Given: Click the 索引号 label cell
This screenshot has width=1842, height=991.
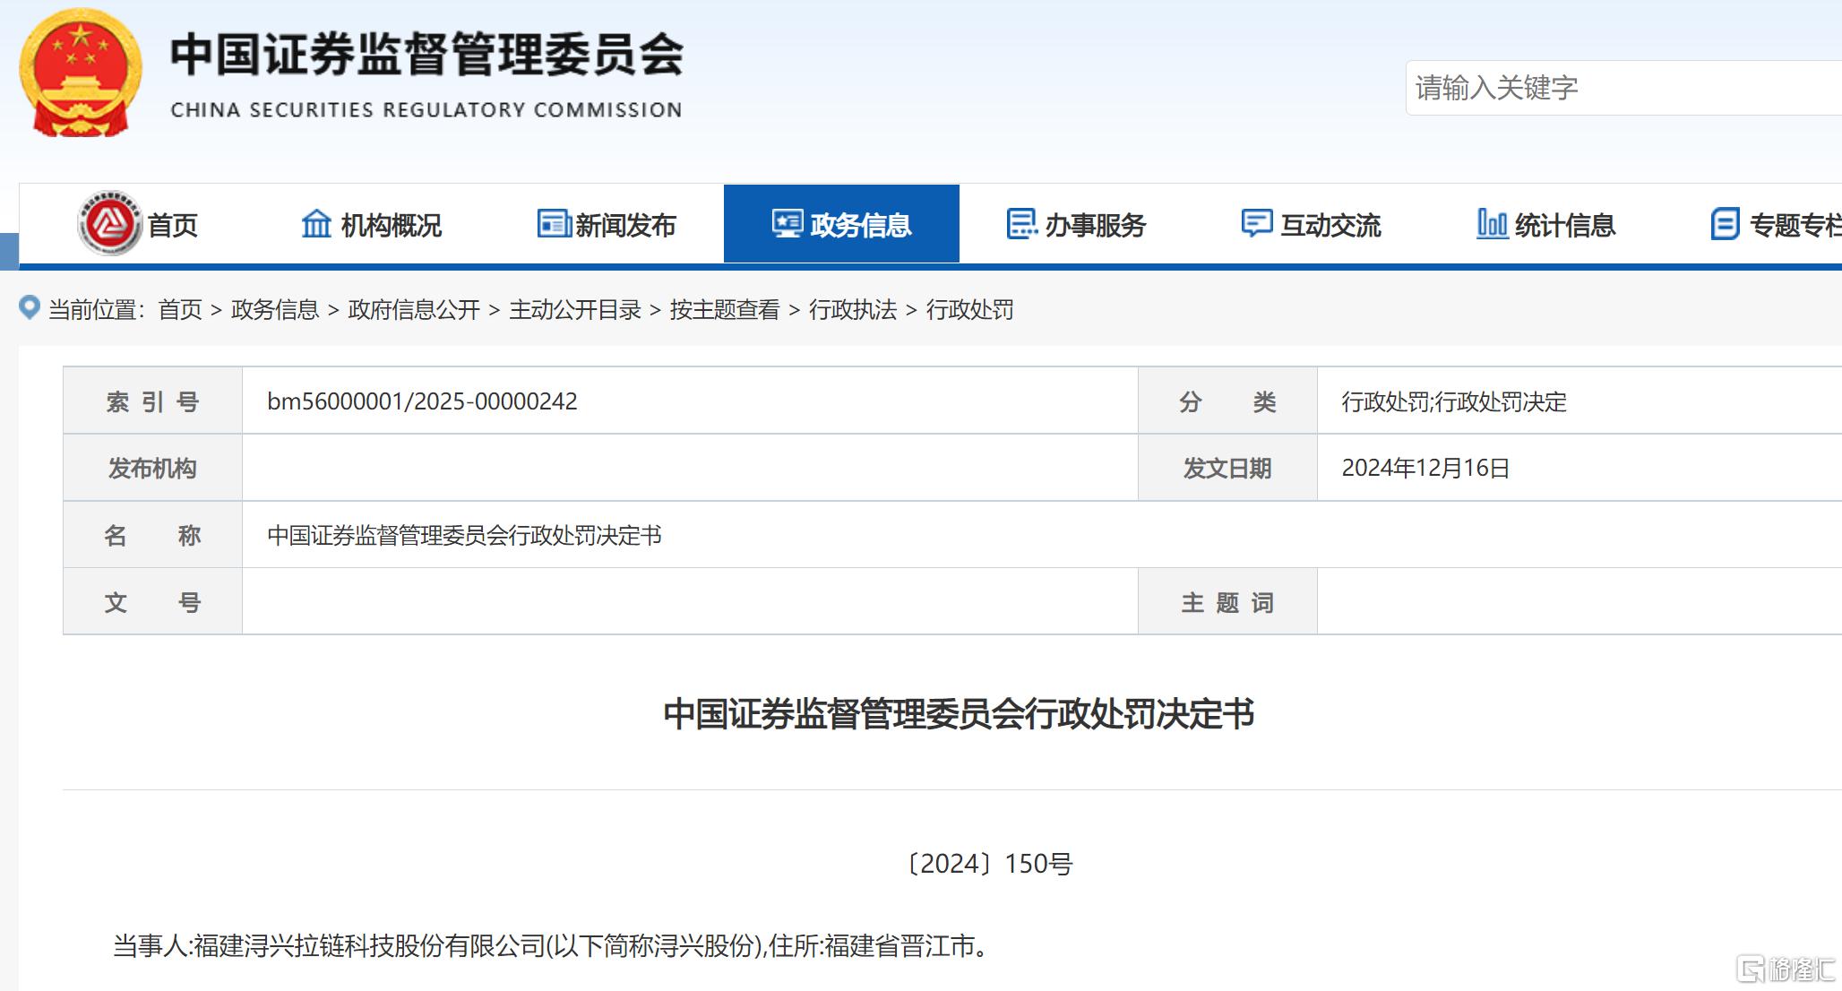Looking at the screenshot, I should coord(152,401).
